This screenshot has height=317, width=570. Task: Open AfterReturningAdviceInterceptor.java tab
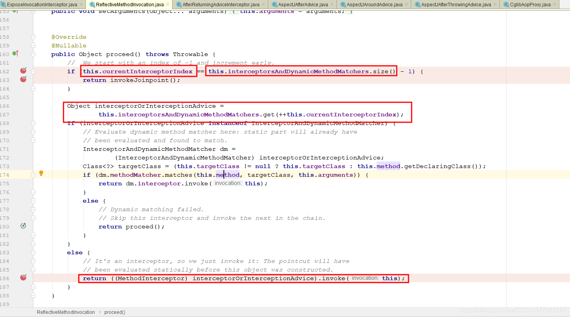point(221,5)
